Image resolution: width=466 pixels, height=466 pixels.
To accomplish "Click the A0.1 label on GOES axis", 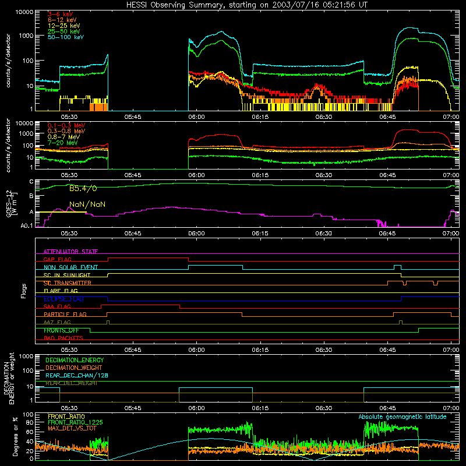I will (x=27, y=226).
